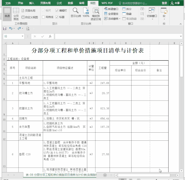185x180 pixels.
Task: Switch to the Home (开始) tab
Action: (x=21, y=3)
